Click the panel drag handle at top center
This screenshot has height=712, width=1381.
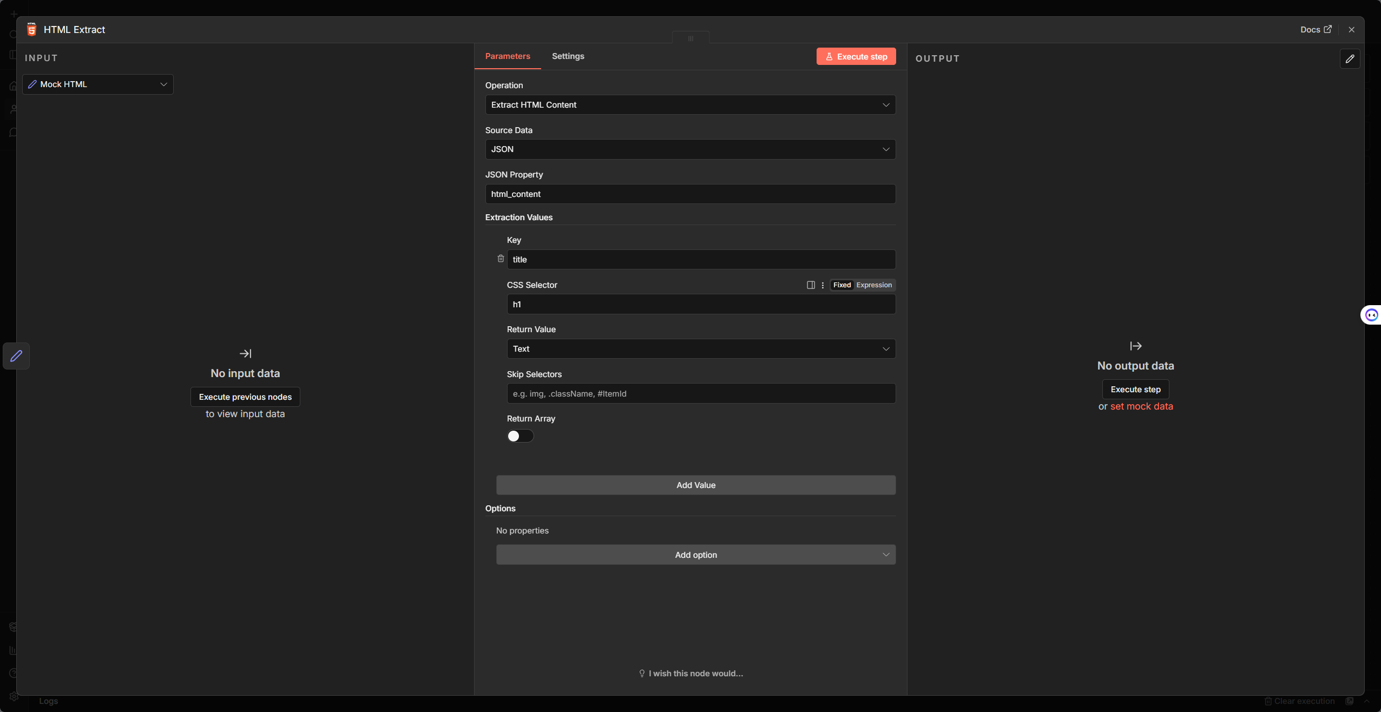(690, 38)
